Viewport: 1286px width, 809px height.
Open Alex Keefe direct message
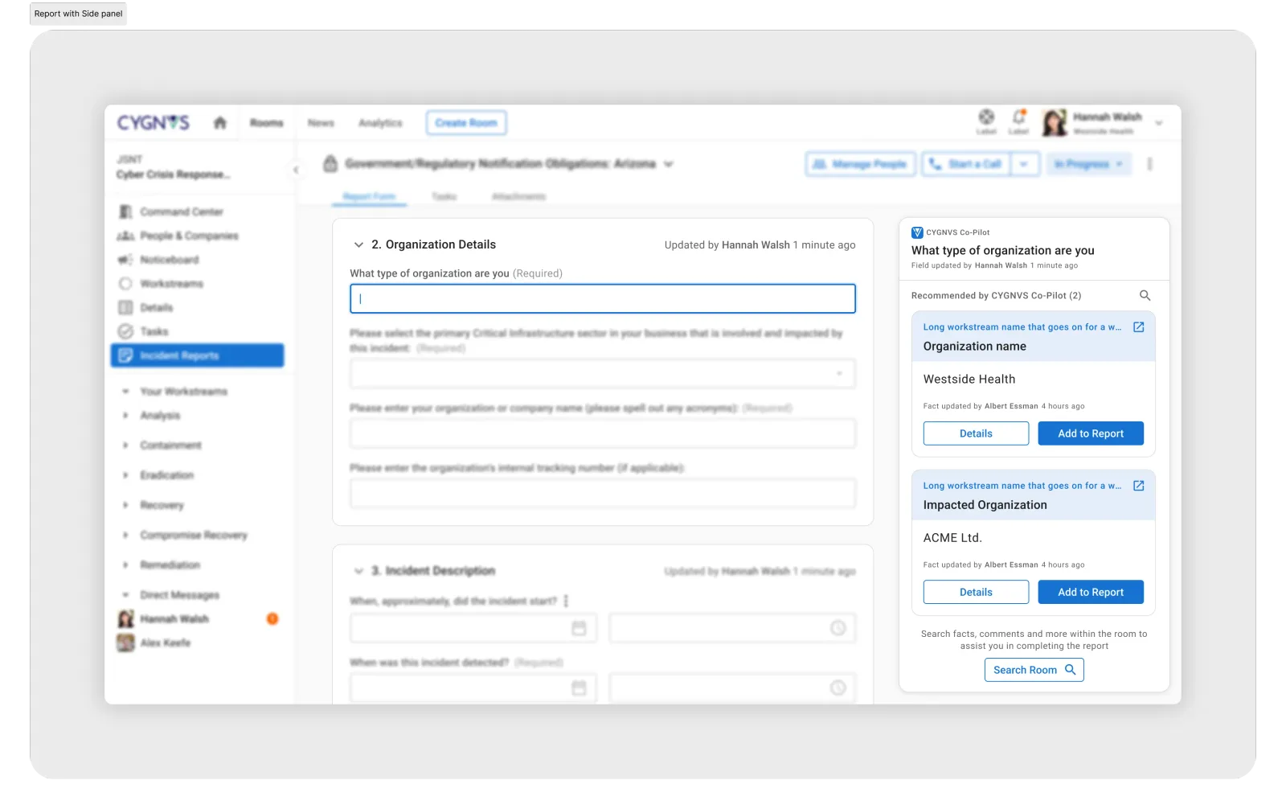coord(165,643)
